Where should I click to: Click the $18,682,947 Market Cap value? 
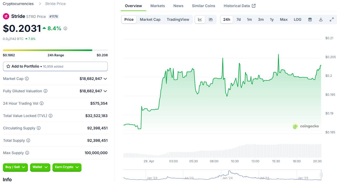point(91,79)
